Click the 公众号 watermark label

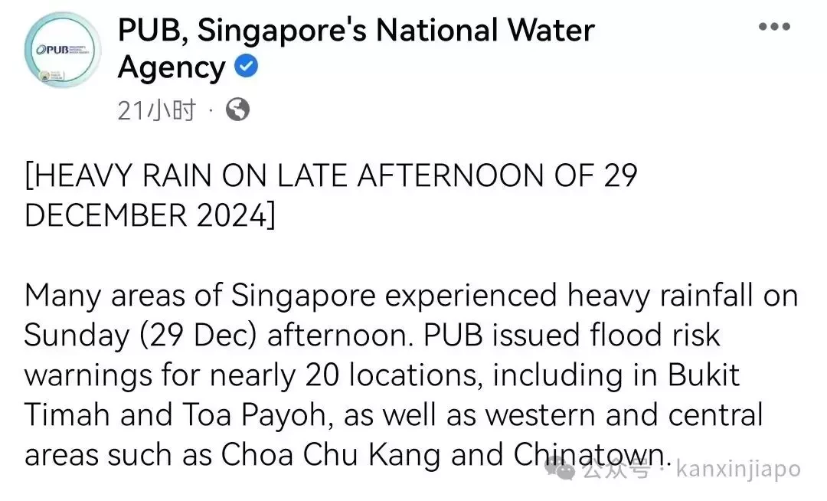(616, 468)
